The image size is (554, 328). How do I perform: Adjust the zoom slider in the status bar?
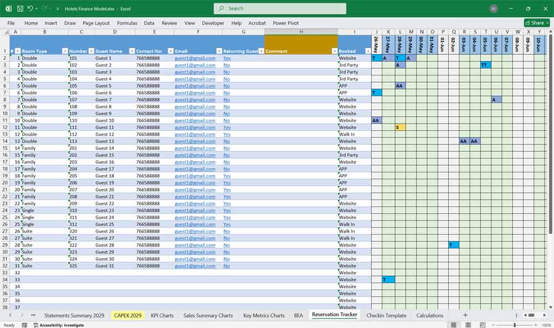pyautogui.click(x=515, y=325)
